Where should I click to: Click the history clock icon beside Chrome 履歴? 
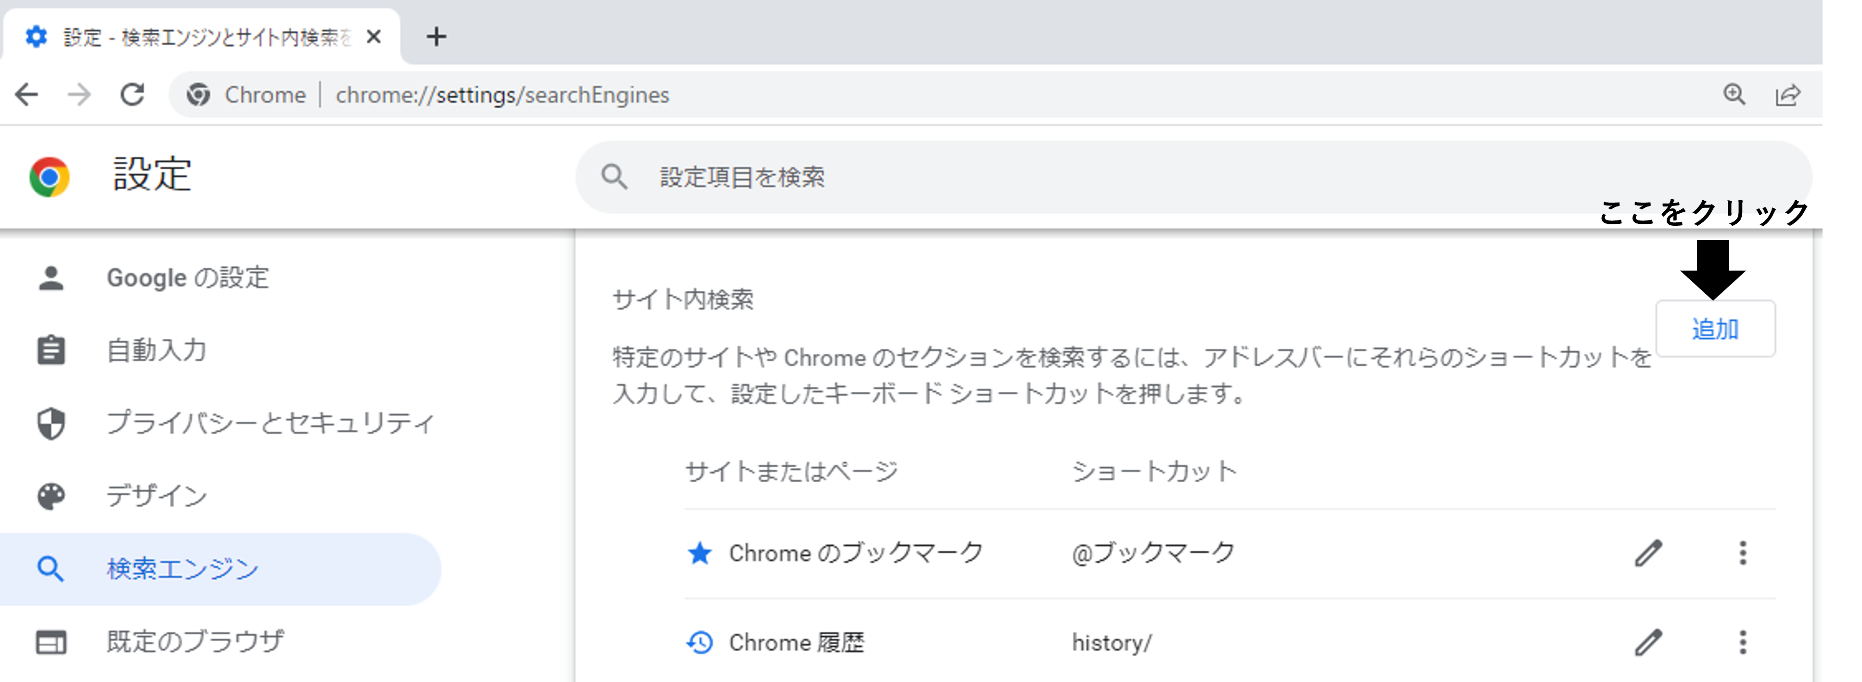(x=700, y=642)
